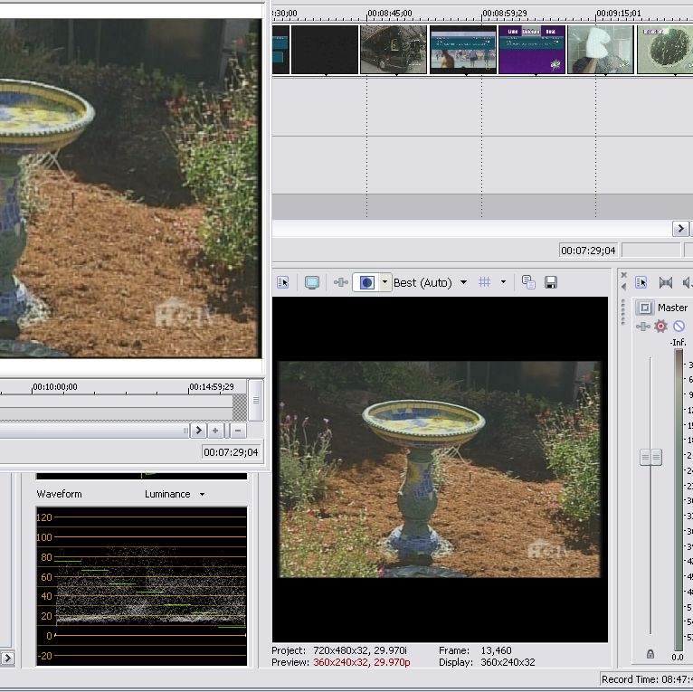Viewport: 693px width, 692px height.
Task: Open the Master FX plug-in chain icon
Action: (x=642, y=327)
